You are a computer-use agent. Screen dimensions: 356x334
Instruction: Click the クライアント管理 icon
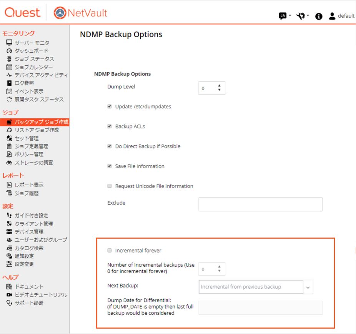click(x=9, y=224)
